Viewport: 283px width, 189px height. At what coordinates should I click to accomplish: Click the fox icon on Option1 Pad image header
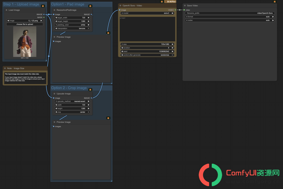(x=90, y=6)
